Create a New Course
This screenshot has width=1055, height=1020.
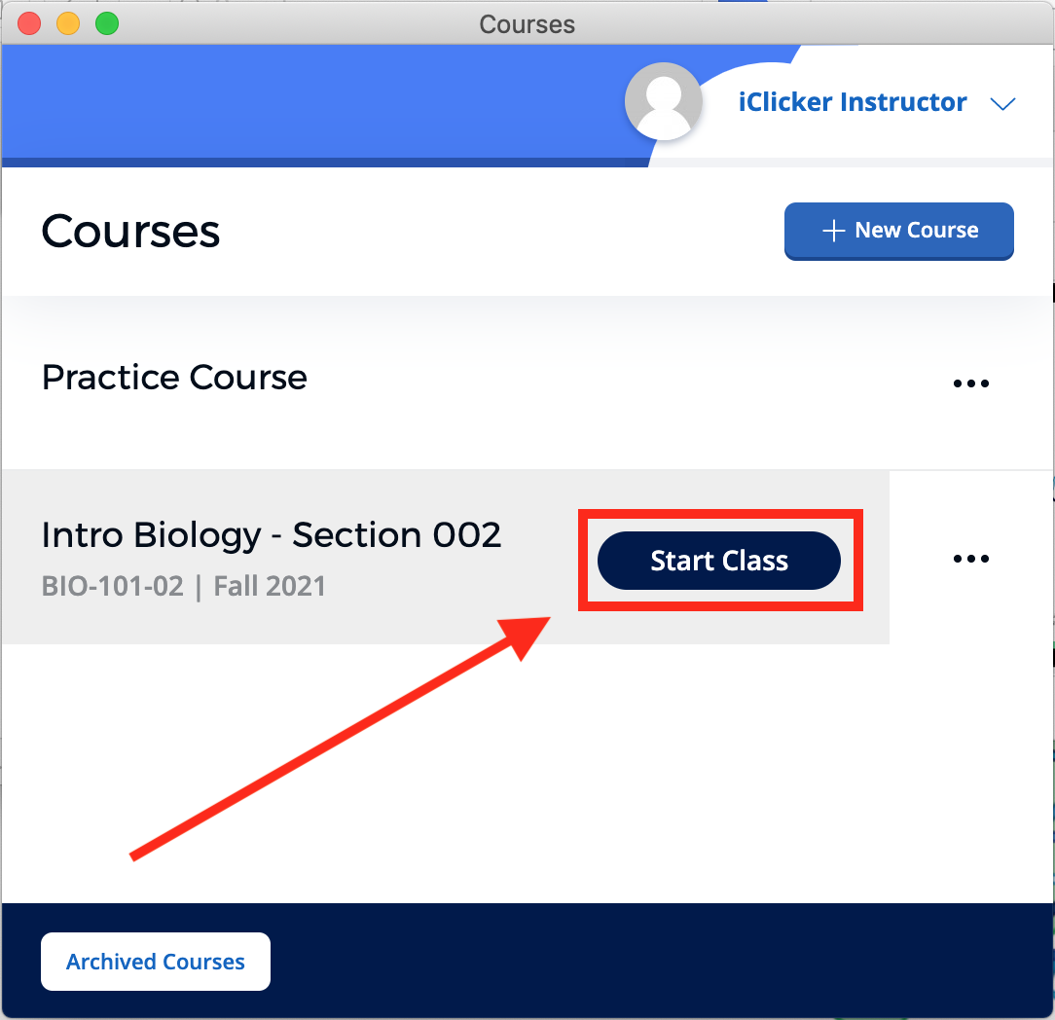click(x=898, y=231)
